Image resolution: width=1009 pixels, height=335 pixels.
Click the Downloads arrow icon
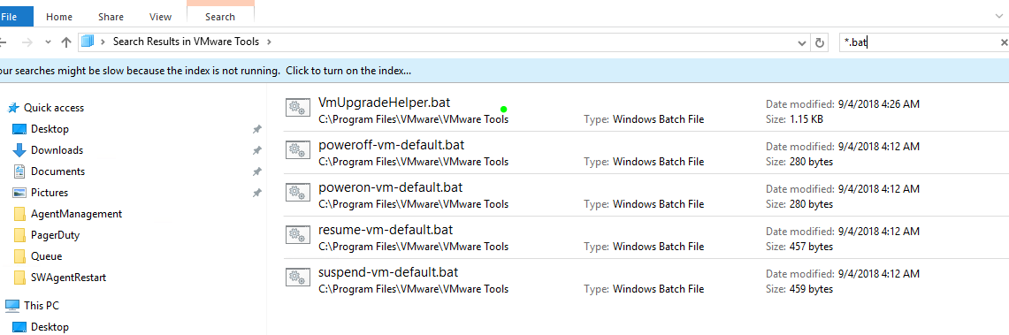19,150
